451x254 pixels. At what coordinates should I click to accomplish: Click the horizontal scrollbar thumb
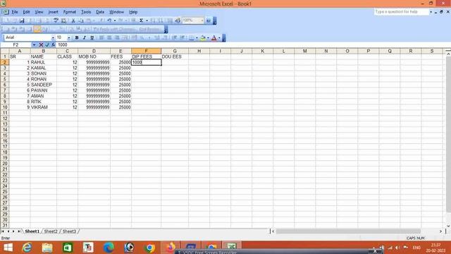click(348, 231)
